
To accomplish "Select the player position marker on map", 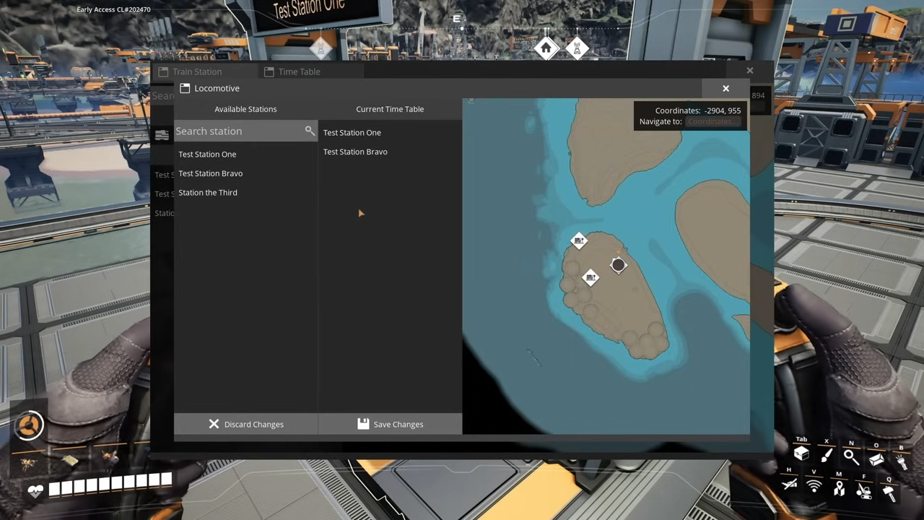I will click(618, 265).
